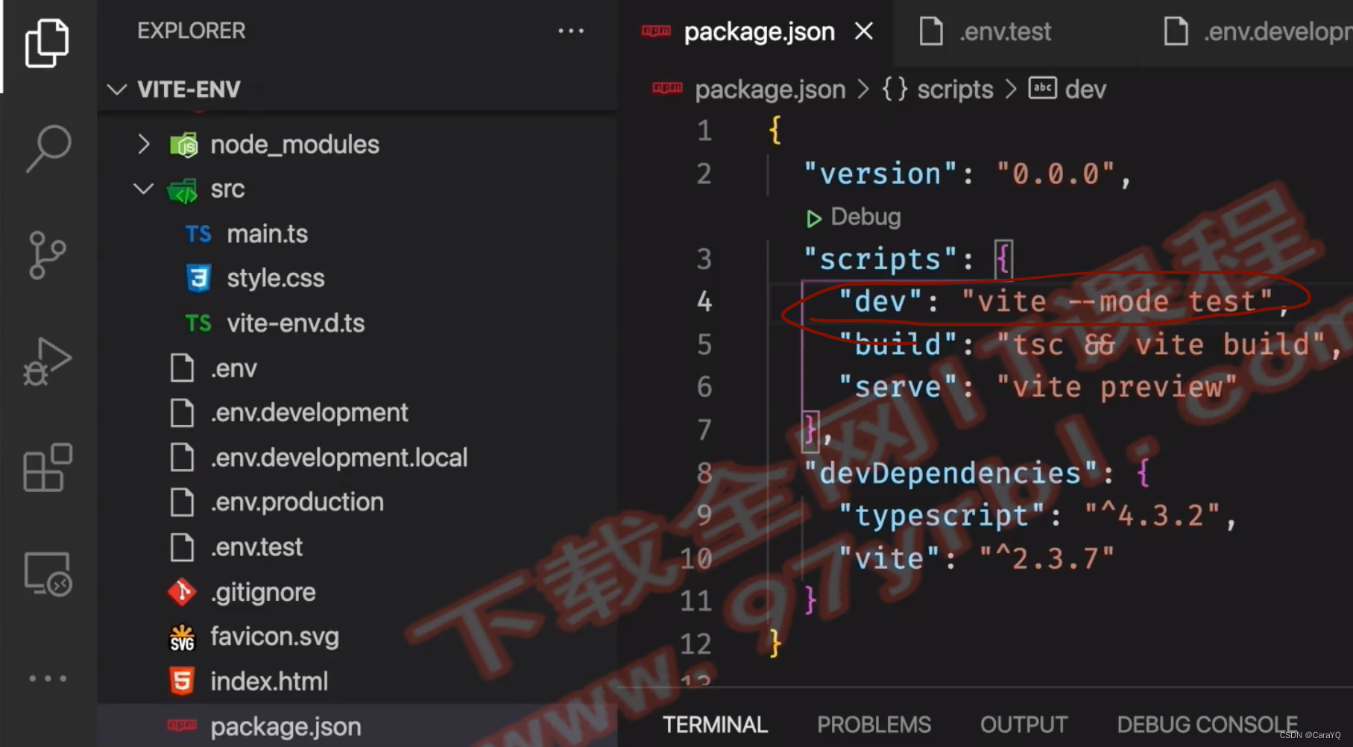Screen dimensions: 1353x747
Task: Close the package.json editor tab
Action: [864, 31]
